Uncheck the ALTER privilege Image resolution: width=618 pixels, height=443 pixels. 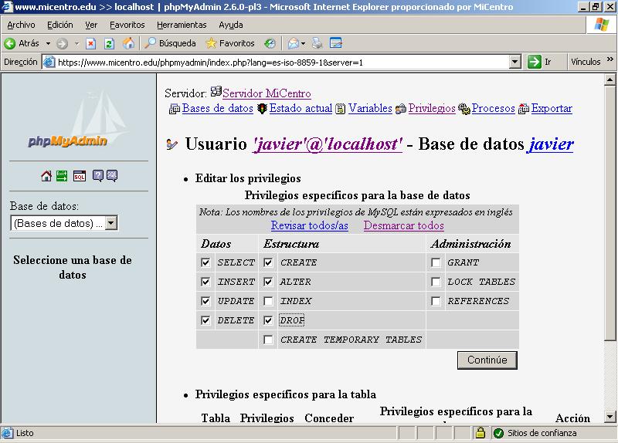click(268, 282)
